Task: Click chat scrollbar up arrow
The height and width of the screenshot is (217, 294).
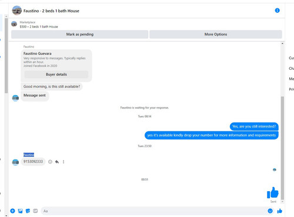Action: point(282,43)
